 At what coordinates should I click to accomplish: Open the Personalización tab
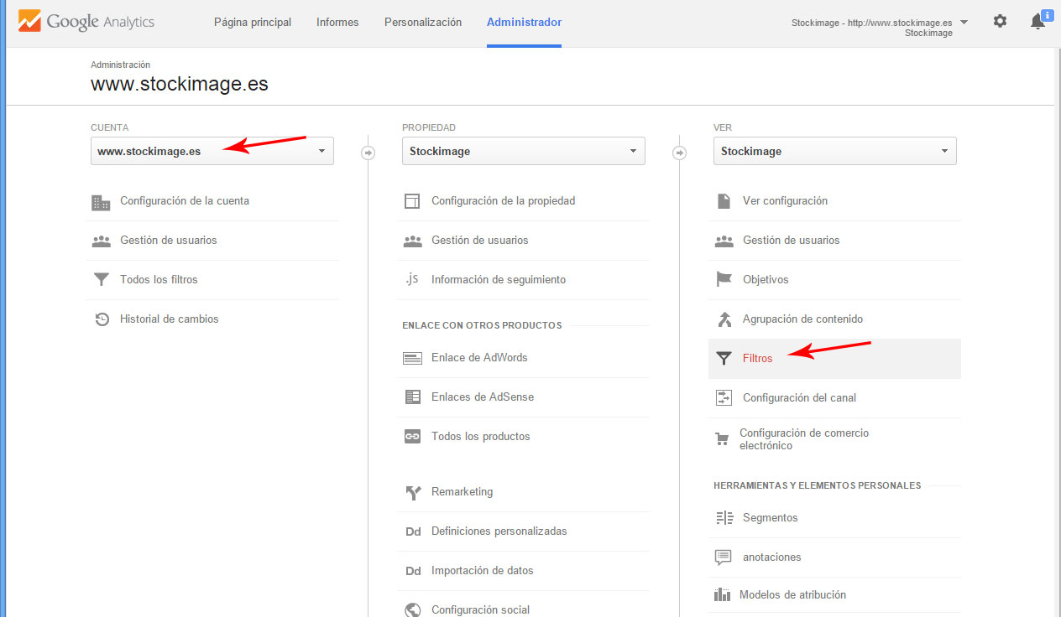[423, 23]
